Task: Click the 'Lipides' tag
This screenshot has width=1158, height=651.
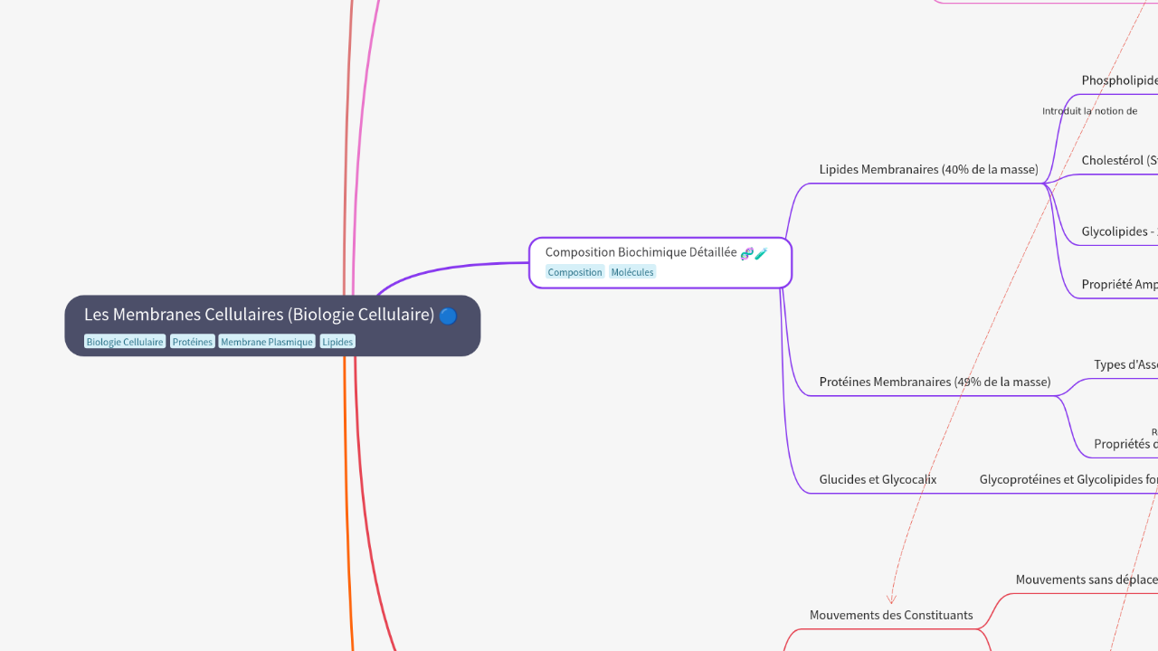Action: pyautogui.click(x=337, y=341)
